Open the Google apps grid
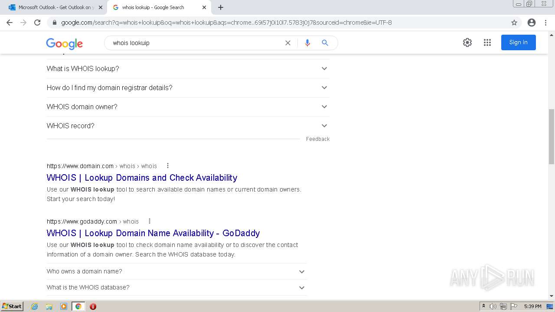 (x=487, y=42)
